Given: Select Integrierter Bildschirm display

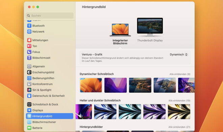Looking at the screenshot, I should point(120,34).
